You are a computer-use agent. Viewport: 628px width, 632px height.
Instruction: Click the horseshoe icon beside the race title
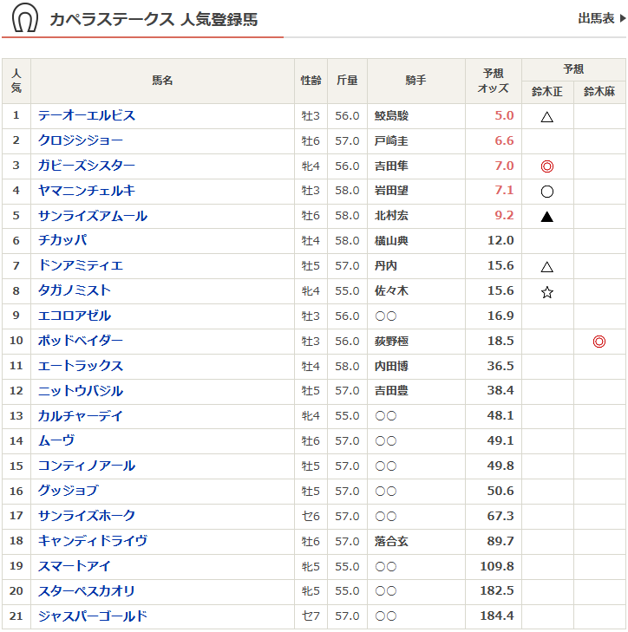[25, 18]
